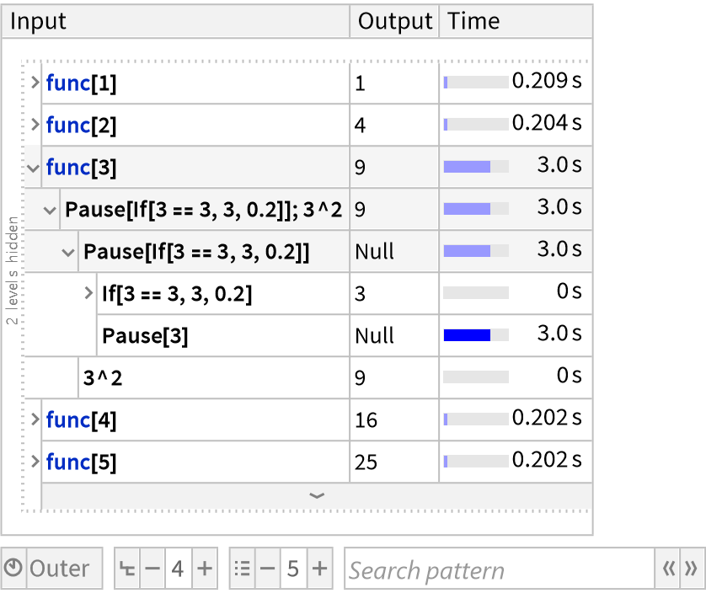Image resolution: width=706 pixels, height=593 pixels.
Task: Collapse the func[3] row
Action: click(x=34, y=168)
